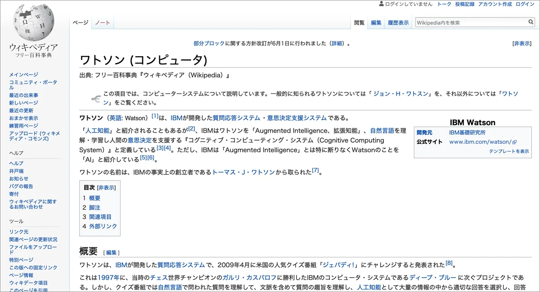Click the external link icon after www.ibm.com/watson/
This screenshot has width=540, height=292.
(x=515, y=142)
